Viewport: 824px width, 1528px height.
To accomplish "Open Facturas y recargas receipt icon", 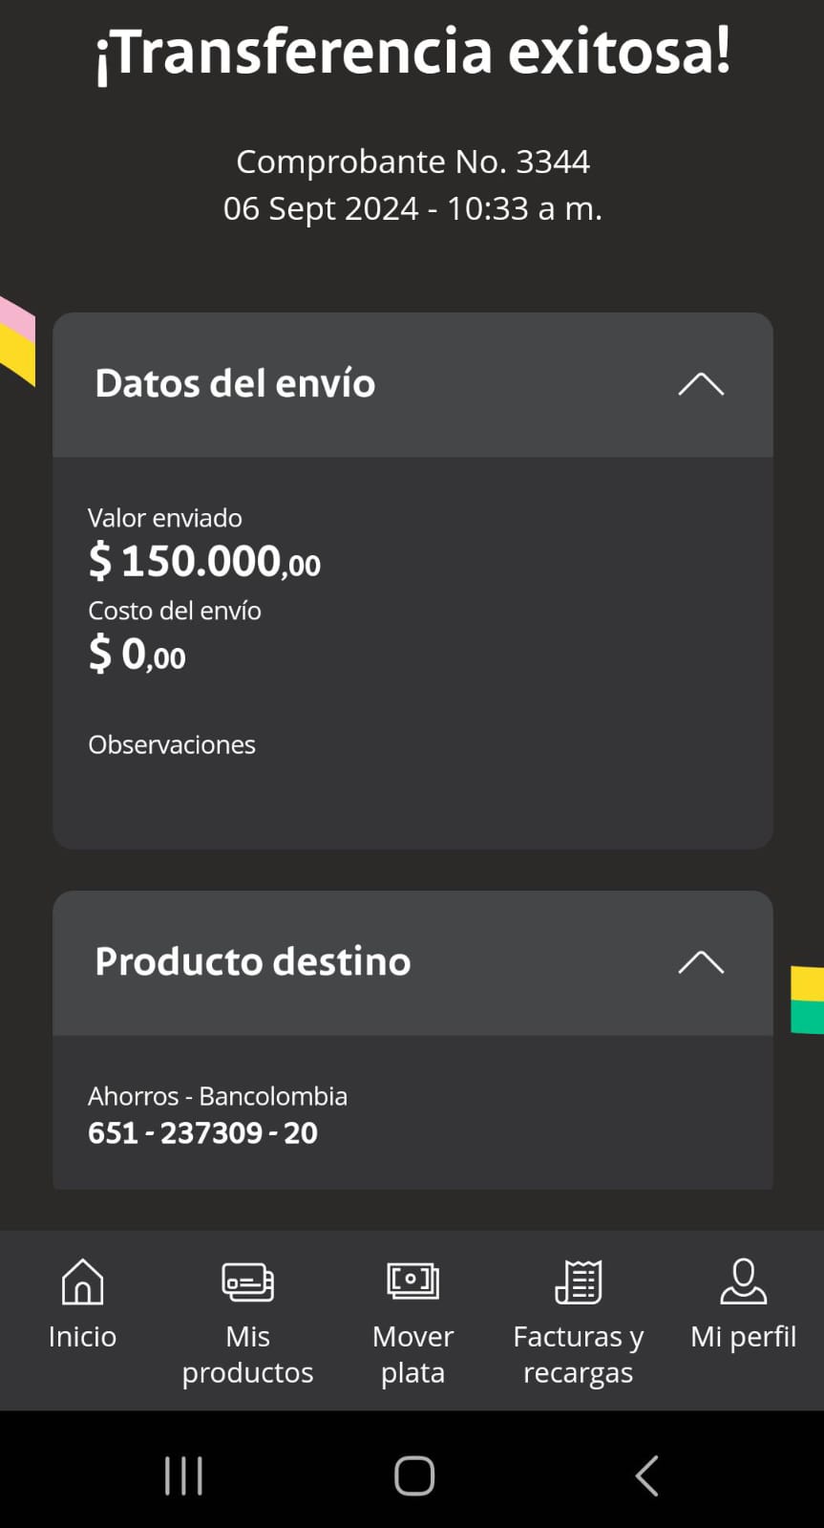I will [x=579, y=1281].
